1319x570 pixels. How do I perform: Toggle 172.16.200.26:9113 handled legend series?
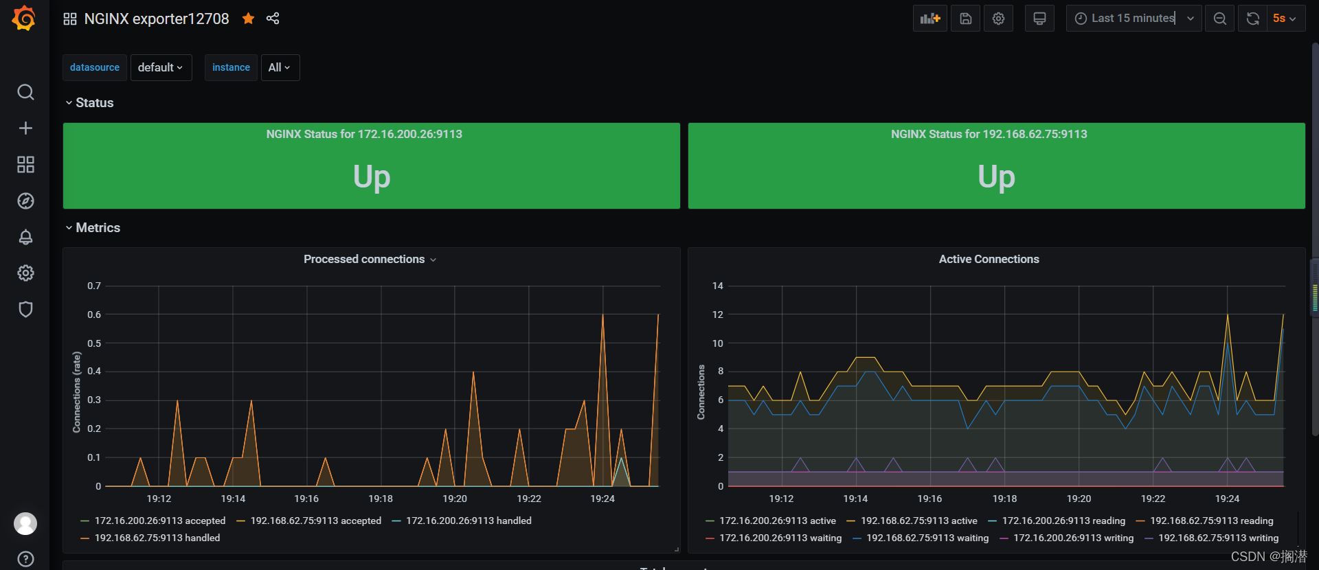click(x=469, y=521)
